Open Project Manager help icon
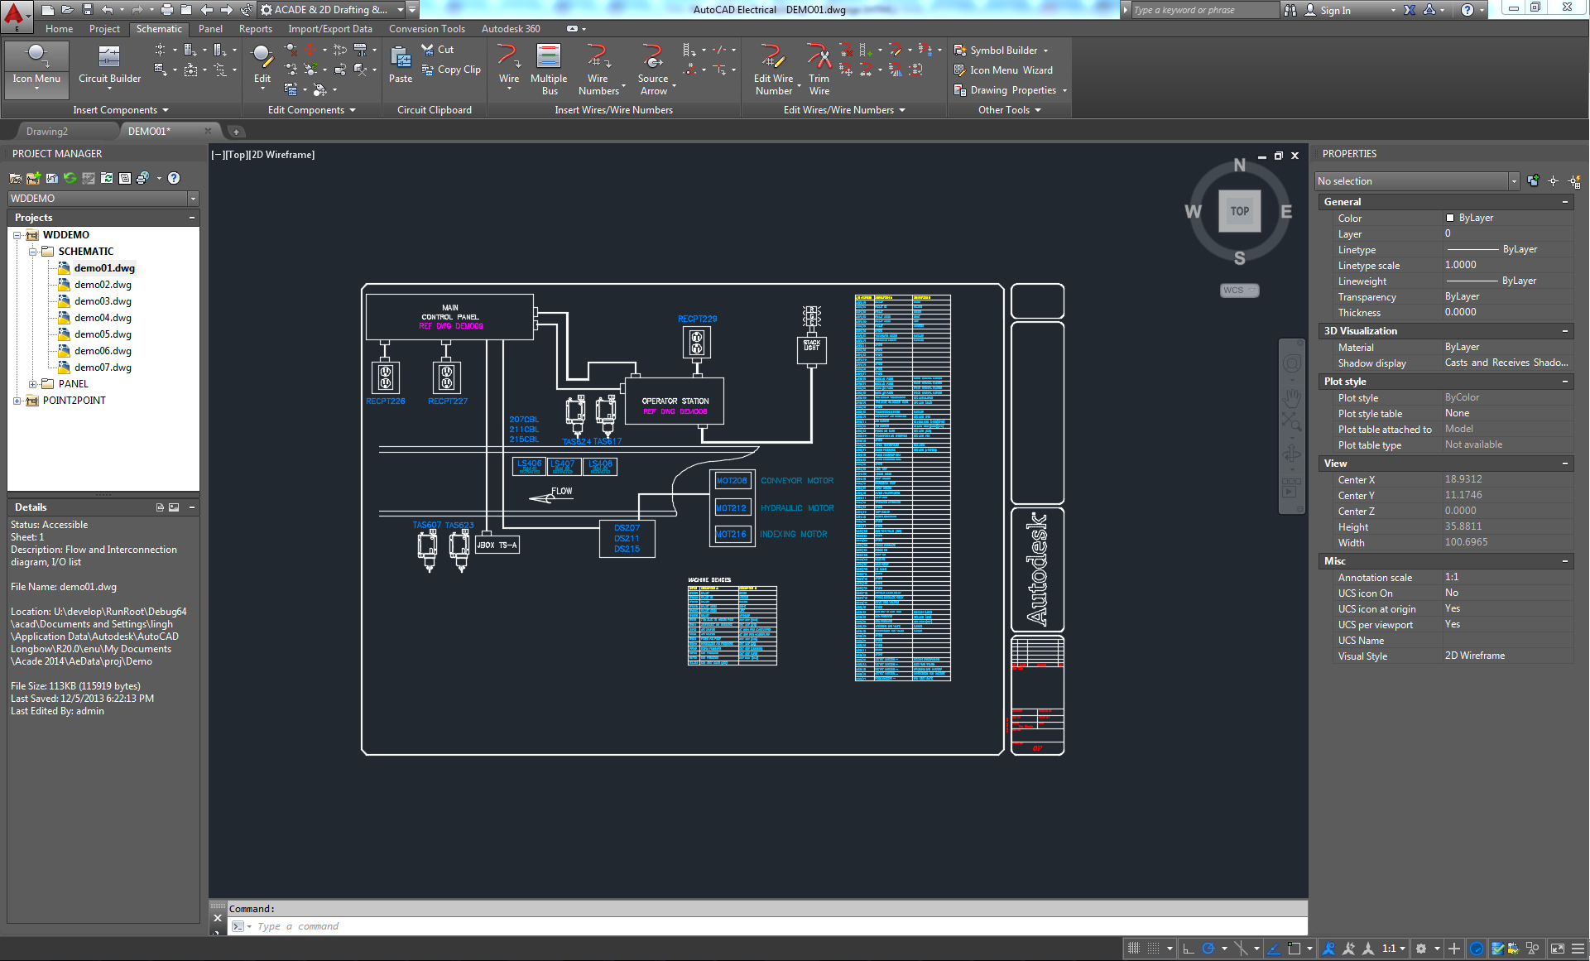Screen dimensions: 1590x961 [x=174, y=178]
